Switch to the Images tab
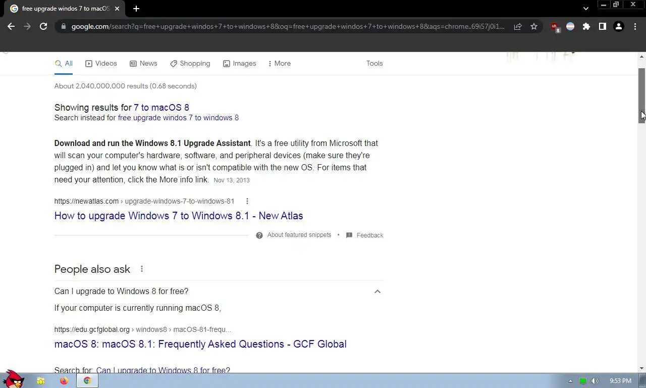This screenshot has height=388, width=646. point(240,64)
